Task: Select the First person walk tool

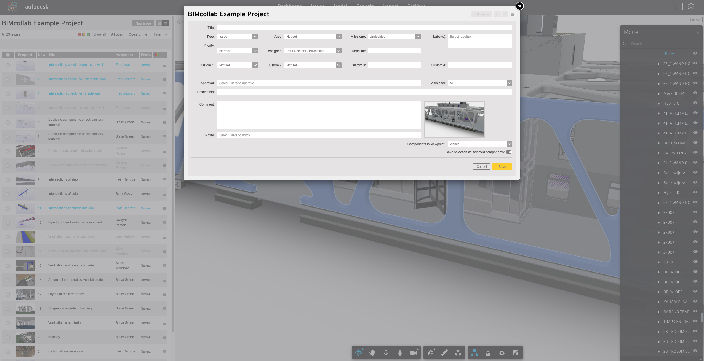Action: coord(400,352)
